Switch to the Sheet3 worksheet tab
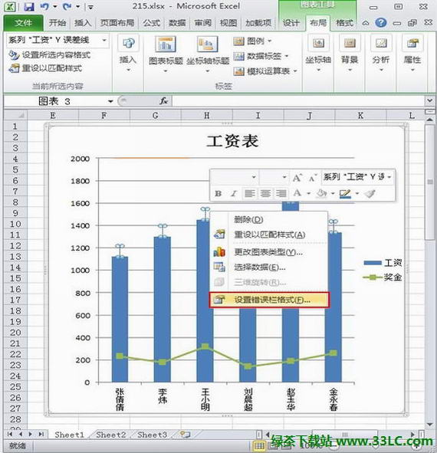This screenshot has height=453, width=437. pos(152,435)
